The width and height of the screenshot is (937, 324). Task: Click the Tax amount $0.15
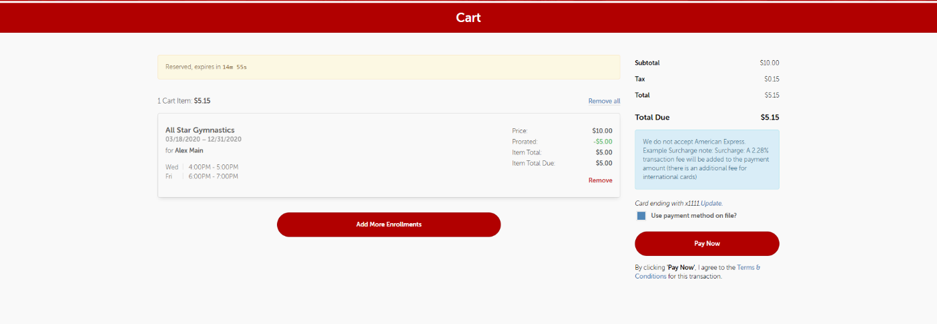pyautogui.click(x=771, y=79)
